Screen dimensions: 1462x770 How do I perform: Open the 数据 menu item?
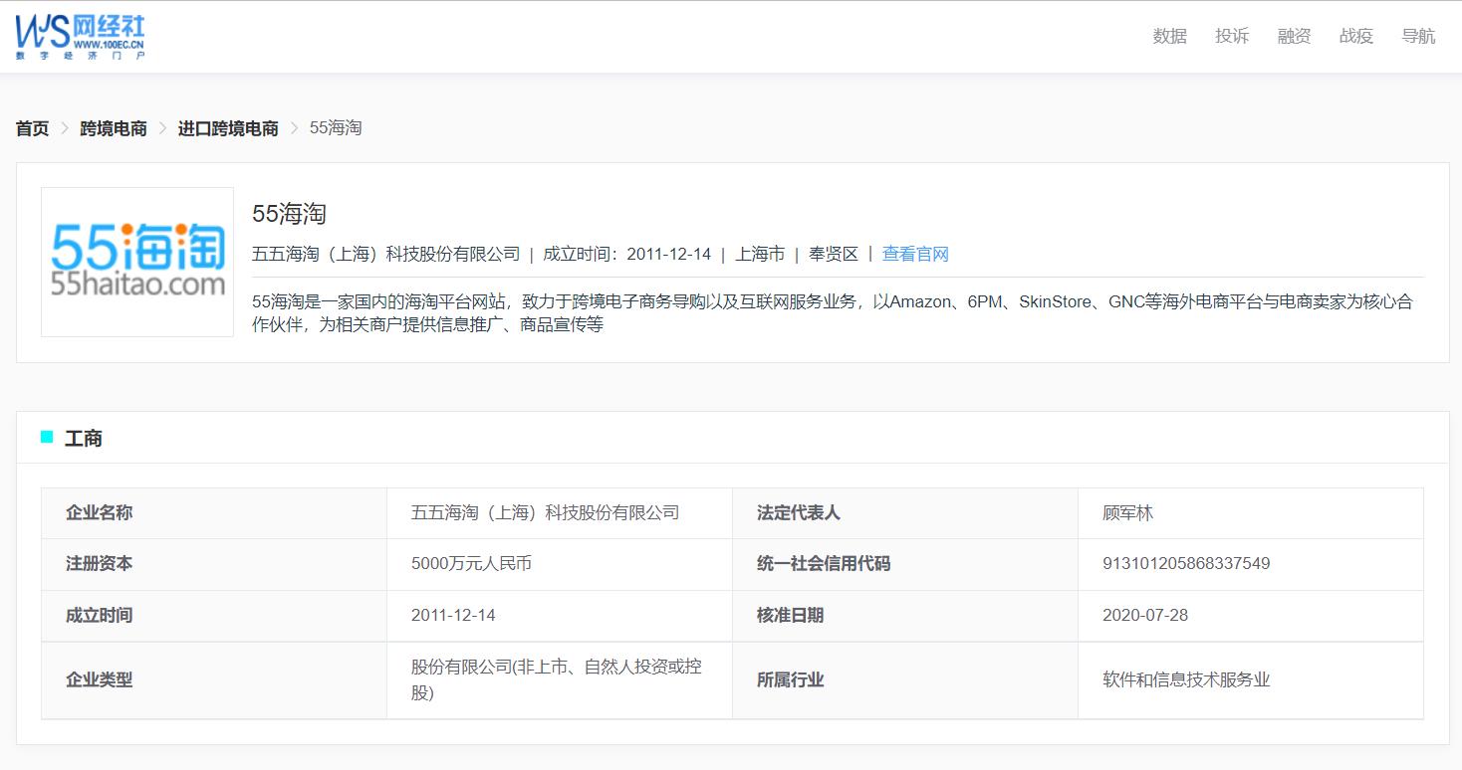click(x=1169, y=36)
